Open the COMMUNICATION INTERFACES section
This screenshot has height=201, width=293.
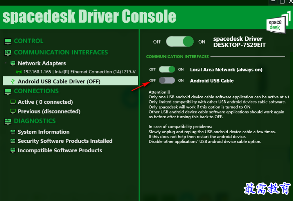[61, 52]
